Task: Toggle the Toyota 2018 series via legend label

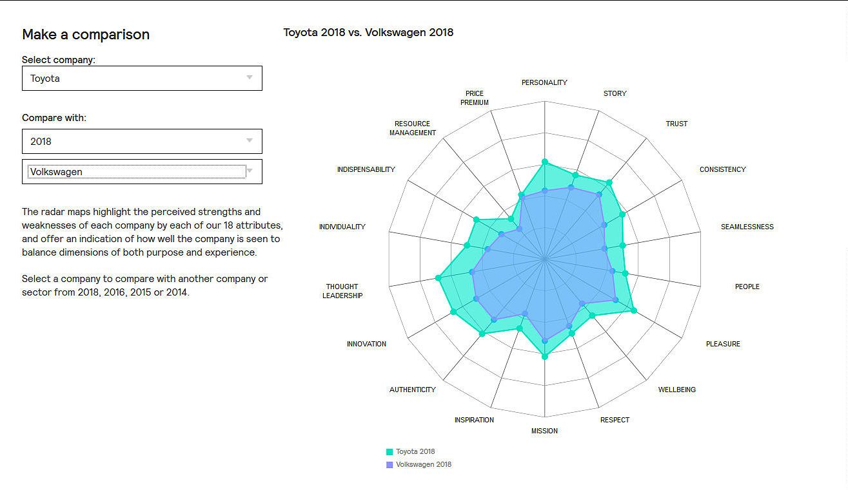Action: [x=415, y=452]
